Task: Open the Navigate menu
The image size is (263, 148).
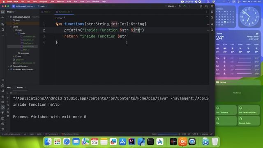Action: click(43, 2)
